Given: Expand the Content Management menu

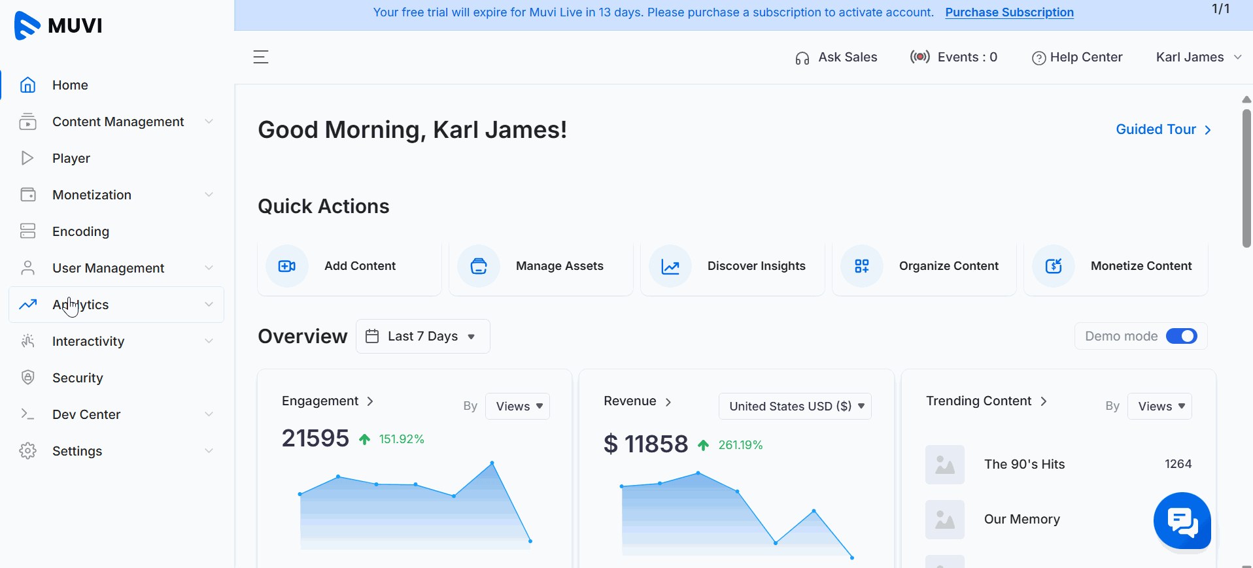Looking at the screenshot, I should (x=116, y=122).
